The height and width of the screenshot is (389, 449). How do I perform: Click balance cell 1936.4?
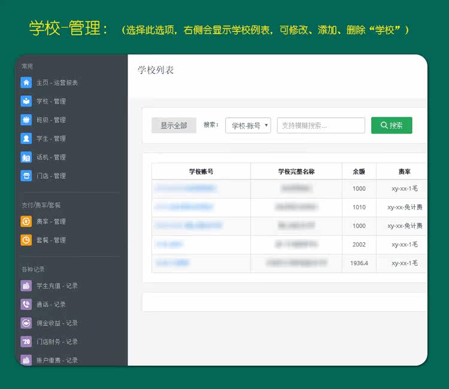[x=359, y=263]
